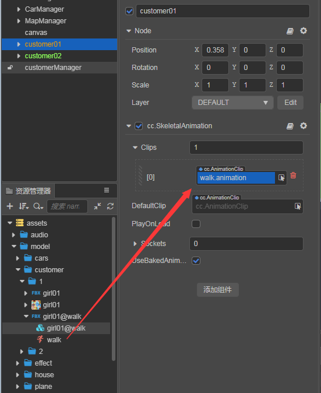The width and height of the screenshot is (321, 393).
Task: Click the Edit button next to Layer
Action: click(290, 103)
